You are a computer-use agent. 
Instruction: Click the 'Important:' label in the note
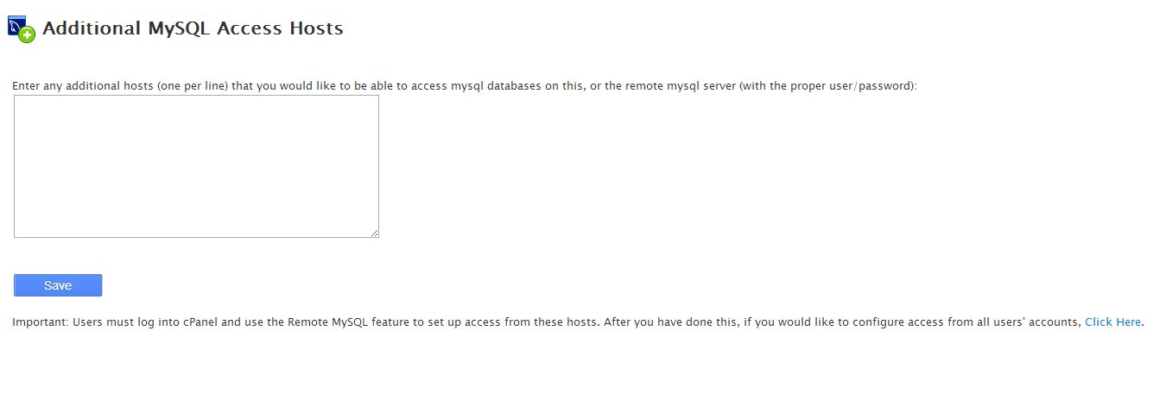(40, 322)
